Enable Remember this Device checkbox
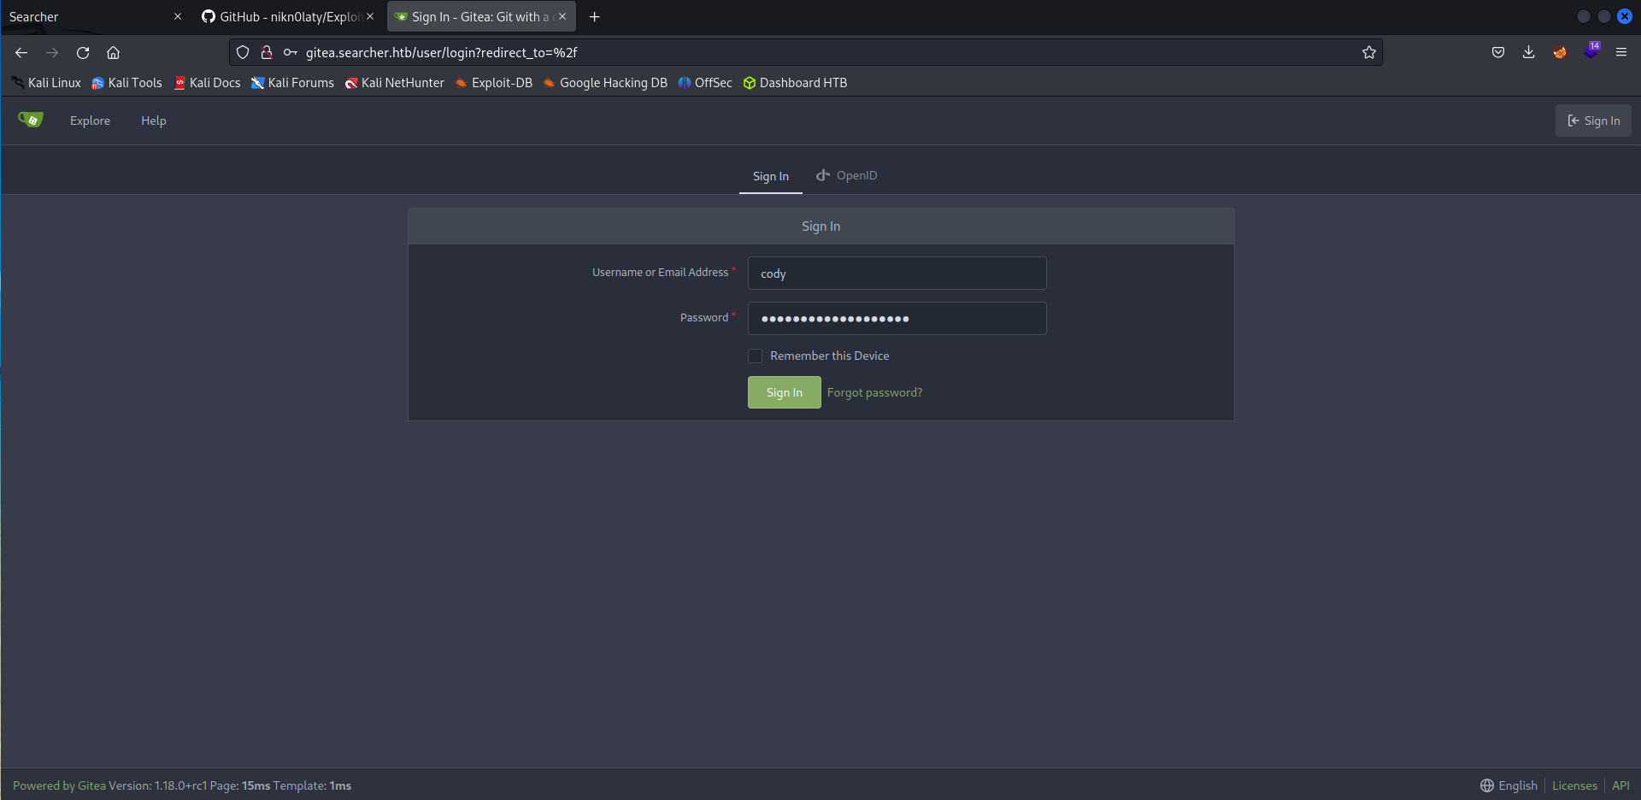The height and width of the screenshot is (800, 1641). pyautogui.click(x=756, y=356)
